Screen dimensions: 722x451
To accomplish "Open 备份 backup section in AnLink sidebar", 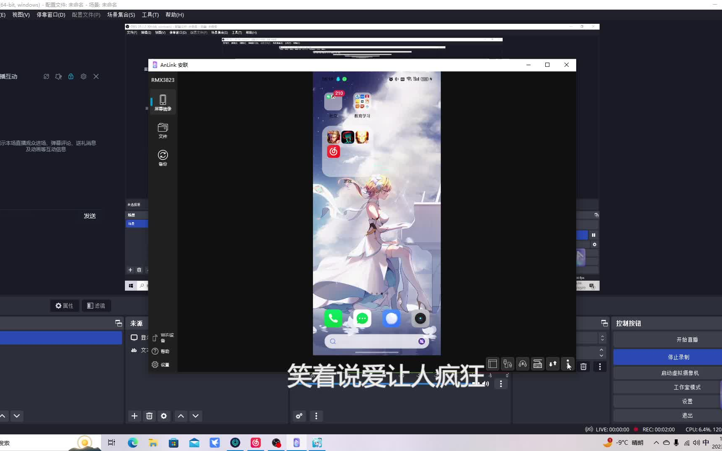I will coord(163,158).
